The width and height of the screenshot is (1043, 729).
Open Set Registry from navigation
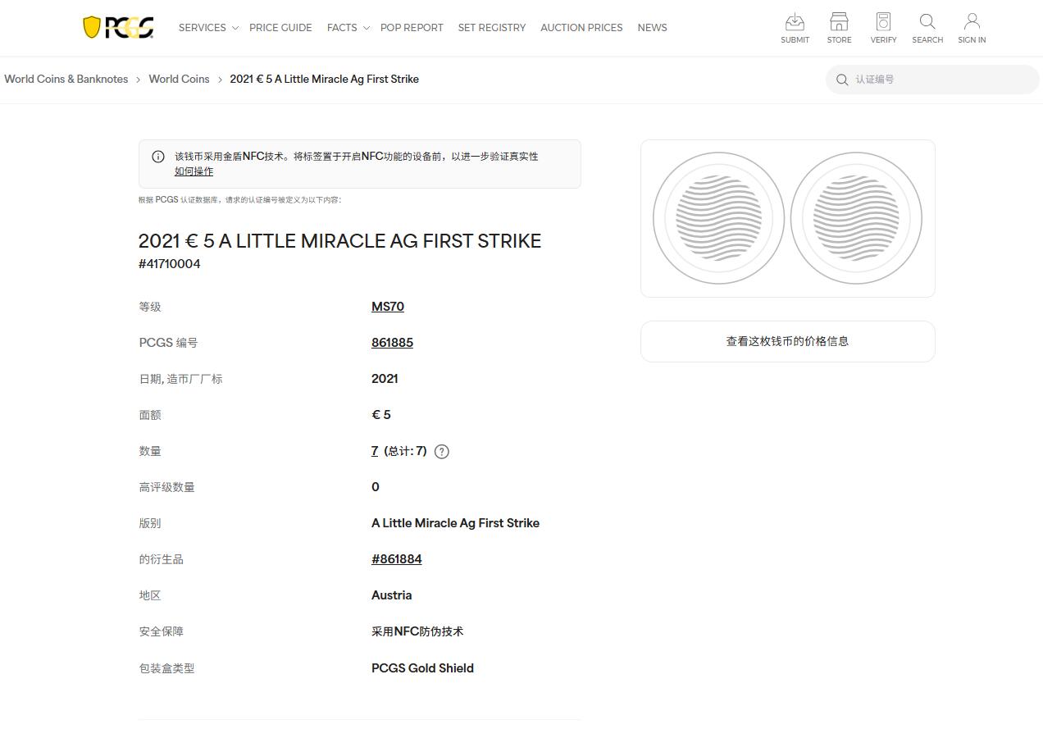click(492, 27)
